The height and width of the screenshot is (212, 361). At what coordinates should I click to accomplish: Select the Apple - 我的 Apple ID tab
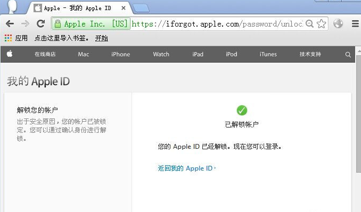79,9
